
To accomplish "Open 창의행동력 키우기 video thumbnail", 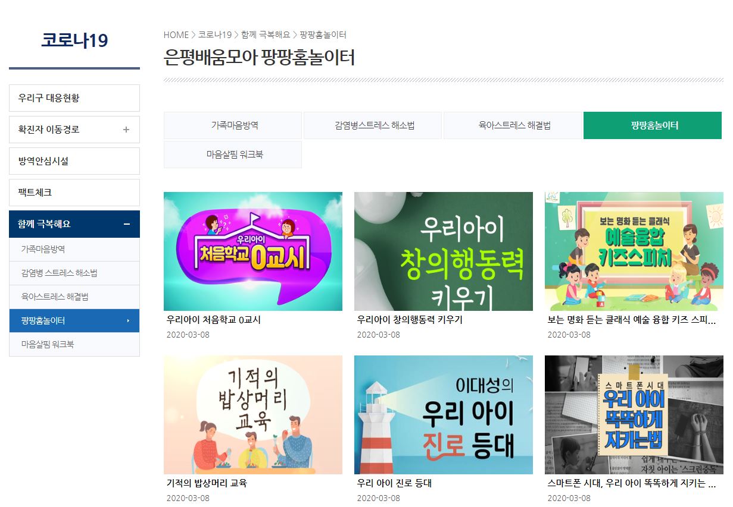I will pos(444,251).
